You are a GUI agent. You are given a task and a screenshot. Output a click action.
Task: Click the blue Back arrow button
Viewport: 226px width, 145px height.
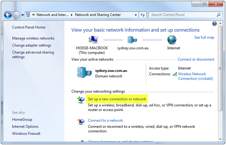(8, 15)
